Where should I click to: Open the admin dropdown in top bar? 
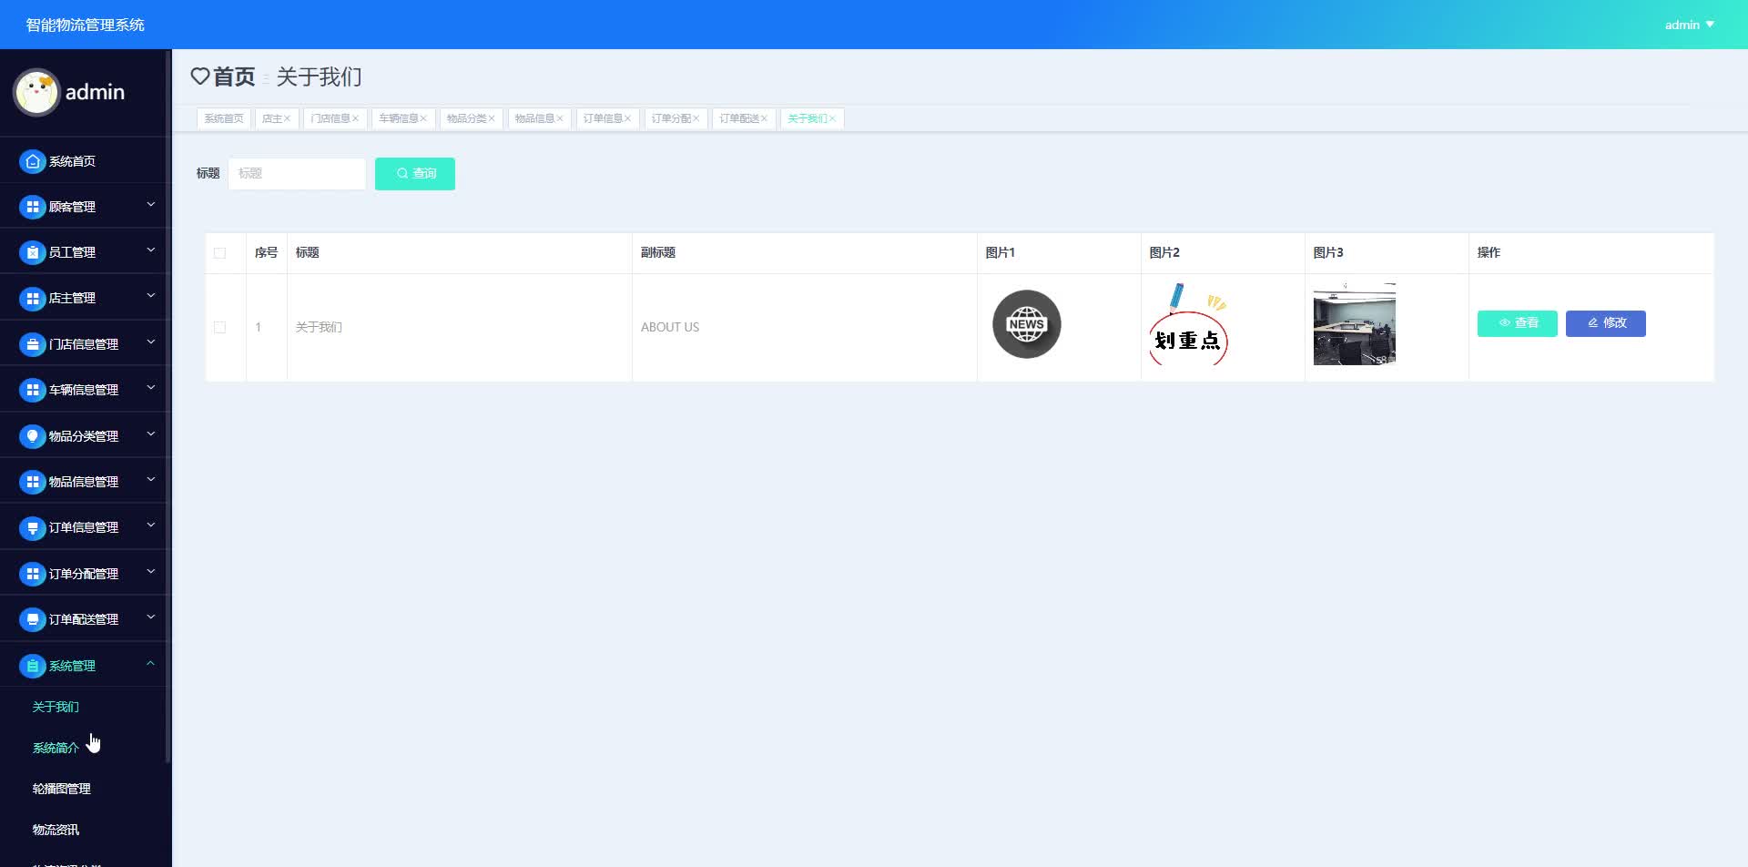coord(1690,25)
